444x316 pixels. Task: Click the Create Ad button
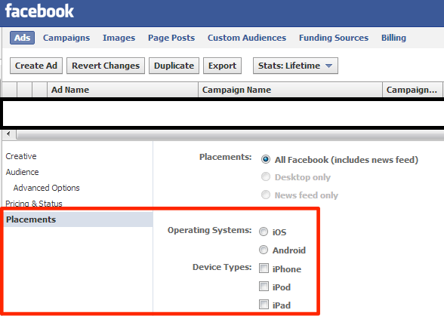[x=36, y=66]
